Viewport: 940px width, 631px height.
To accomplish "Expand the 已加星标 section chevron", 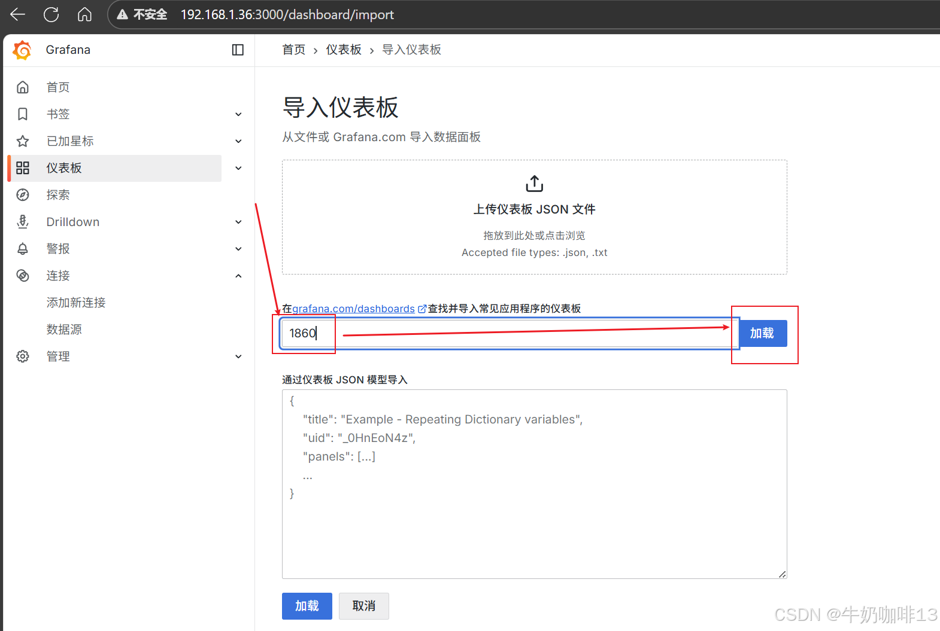I will click(238, 141).
